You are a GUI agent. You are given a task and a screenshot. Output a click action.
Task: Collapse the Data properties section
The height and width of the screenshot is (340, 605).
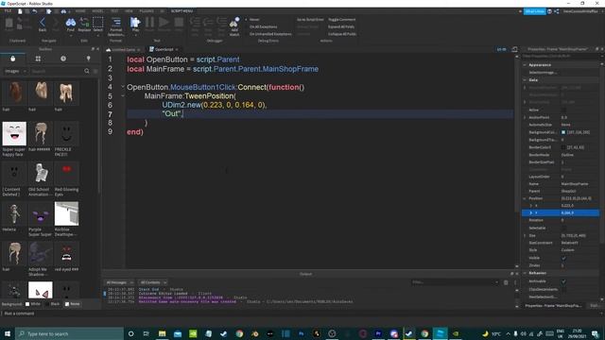coord(525,79)
